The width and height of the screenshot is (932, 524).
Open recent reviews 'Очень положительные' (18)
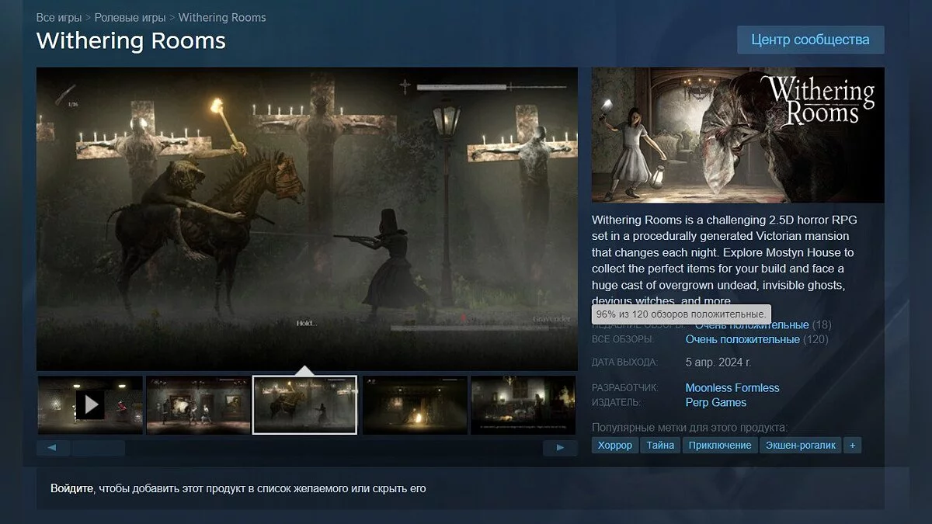[752, 324]
